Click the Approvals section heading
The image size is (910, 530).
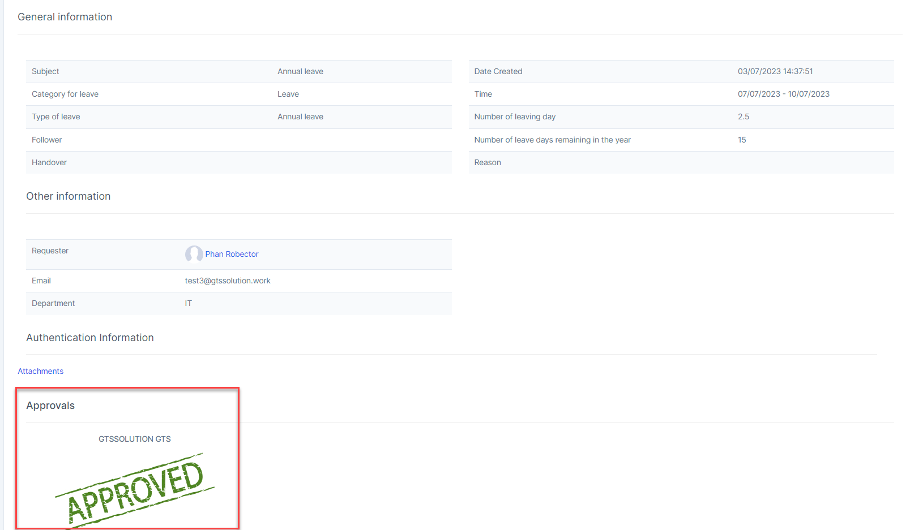(x=50, y=406)
